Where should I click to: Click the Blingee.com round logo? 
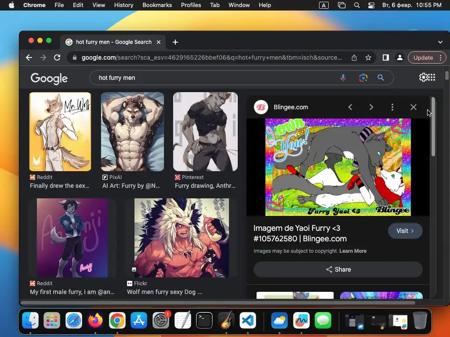[261, 107]
